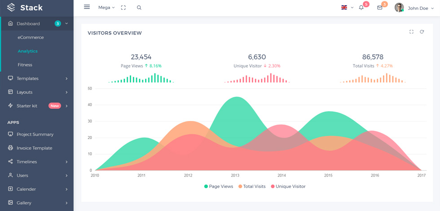Click the Users person icon
Screen dimensions: 440x211
point(10,175)
